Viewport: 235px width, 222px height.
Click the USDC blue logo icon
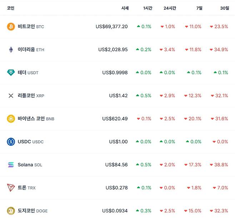11,142
